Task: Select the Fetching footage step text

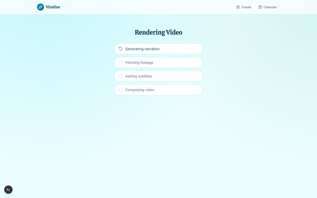Action: [139, 62]
